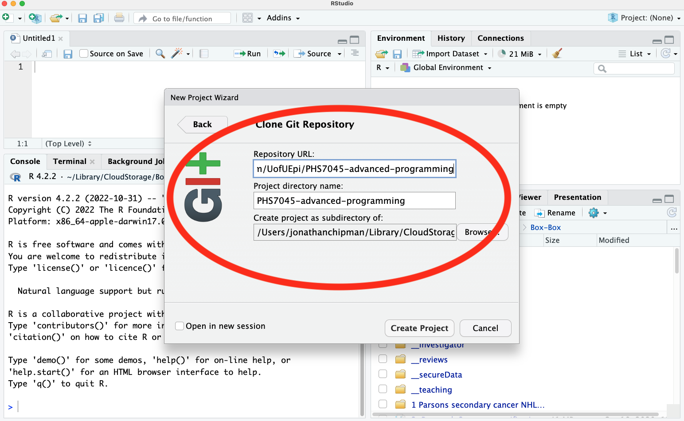
Task: Click the Browse button for the project subdirectory
Action: point(482,232)
